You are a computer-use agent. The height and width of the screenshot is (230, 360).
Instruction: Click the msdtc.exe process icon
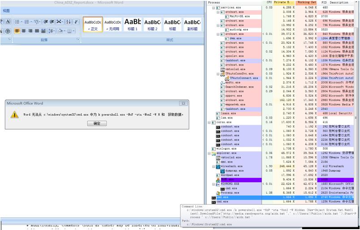223,83
